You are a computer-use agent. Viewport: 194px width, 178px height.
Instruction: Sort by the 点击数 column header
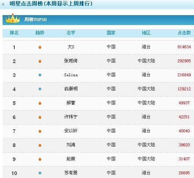point(184,33)
